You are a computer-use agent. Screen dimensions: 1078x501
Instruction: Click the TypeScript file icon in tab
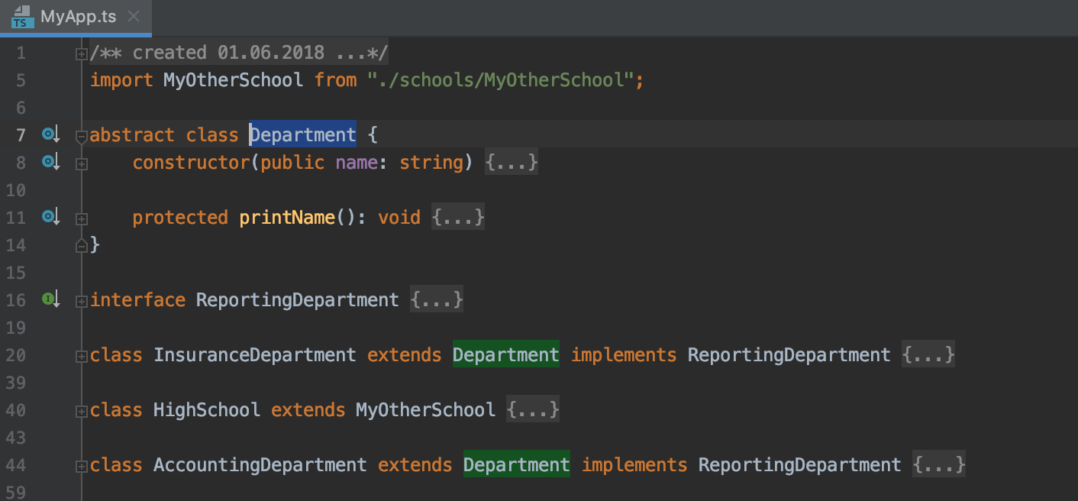(21, 17)
